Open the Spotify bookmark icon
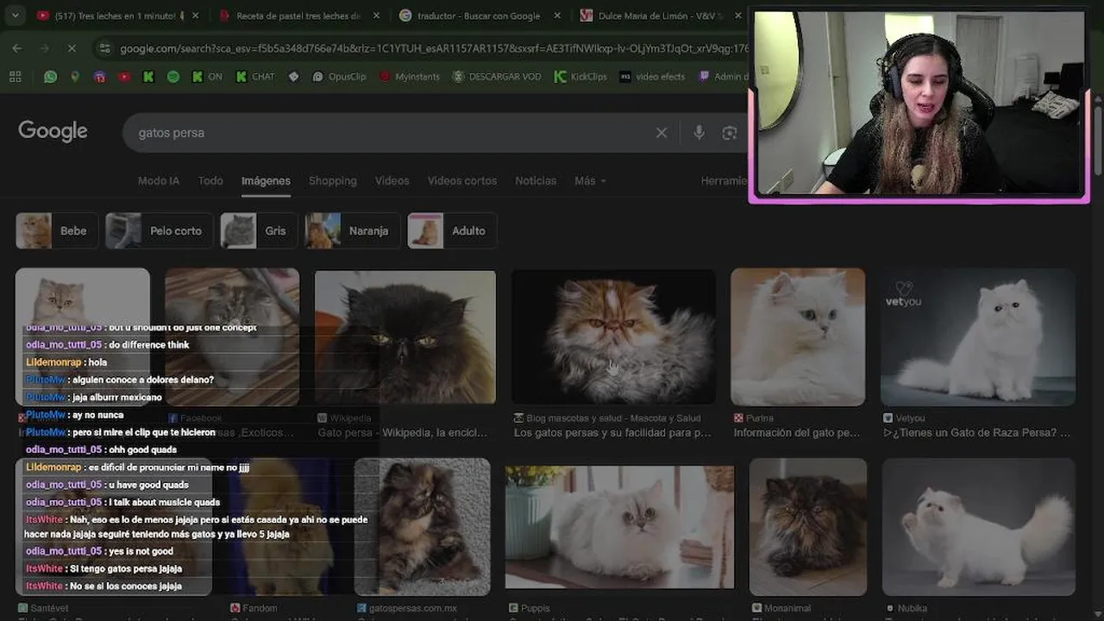 [173, 77]
